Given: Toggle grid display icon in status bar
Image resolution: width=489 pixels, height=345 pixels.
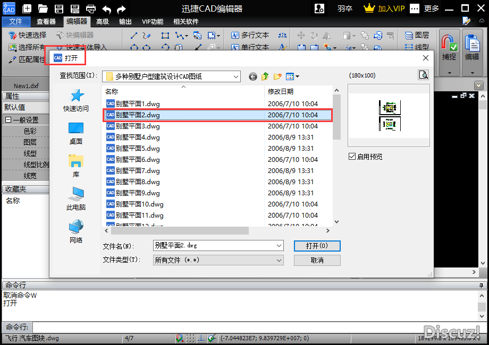Looking at the screenshot, I should click(191, 338).
